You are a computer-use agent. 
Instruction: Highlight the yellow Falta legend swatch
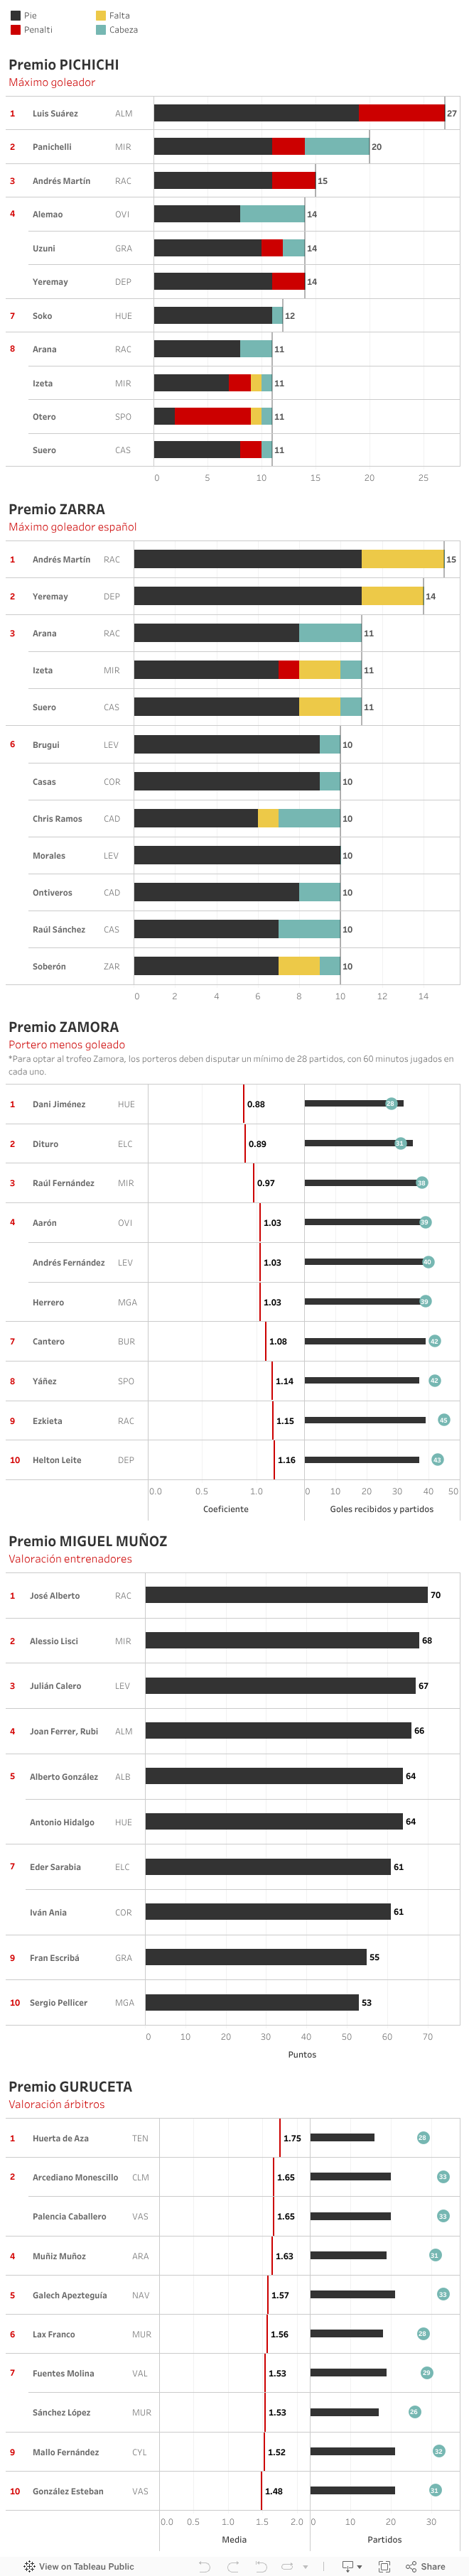tap(101, 16)
